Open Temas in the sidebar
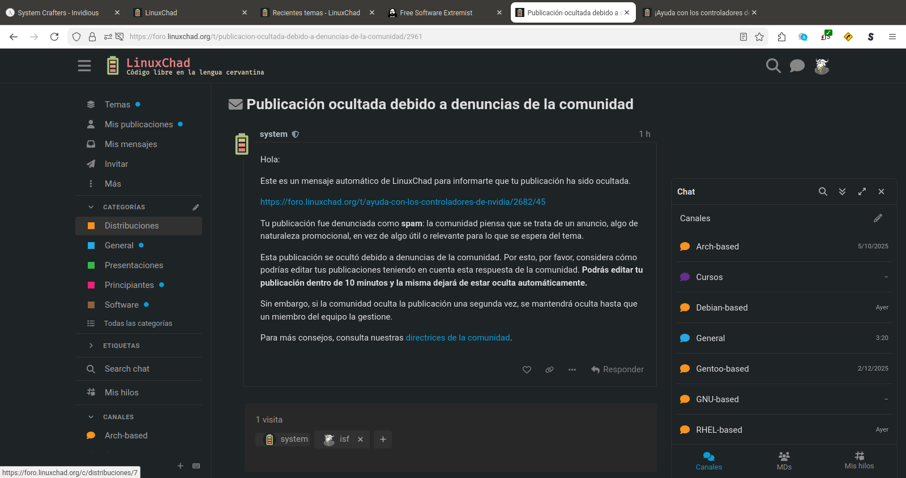The width and height of the screenshot is (906, 478). click(139, 105)
